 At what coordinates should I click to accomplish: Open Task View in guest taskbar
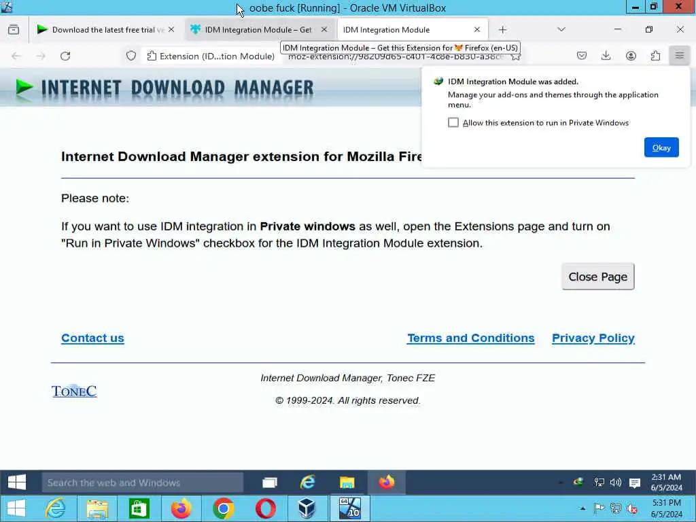269,483
